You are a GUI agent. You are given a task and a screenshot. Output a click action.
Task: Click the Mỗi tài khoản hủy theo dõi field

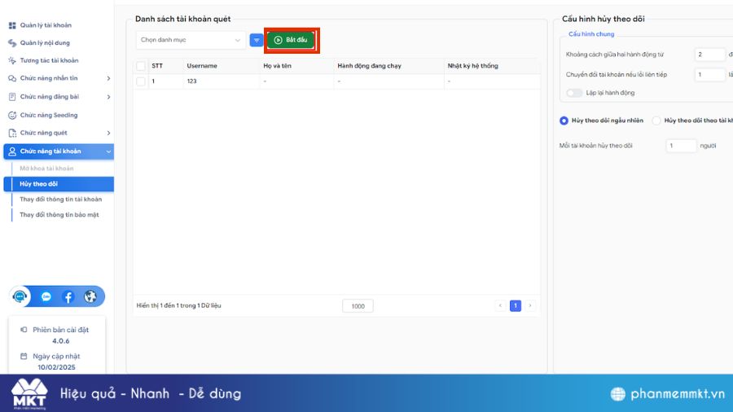pos(680,146)
